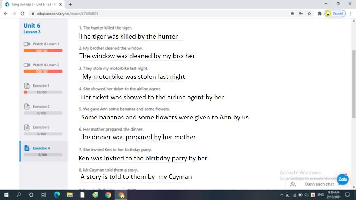Open Exercise 1 document icon
Screen dimensions: 356x200
[27, 86]
